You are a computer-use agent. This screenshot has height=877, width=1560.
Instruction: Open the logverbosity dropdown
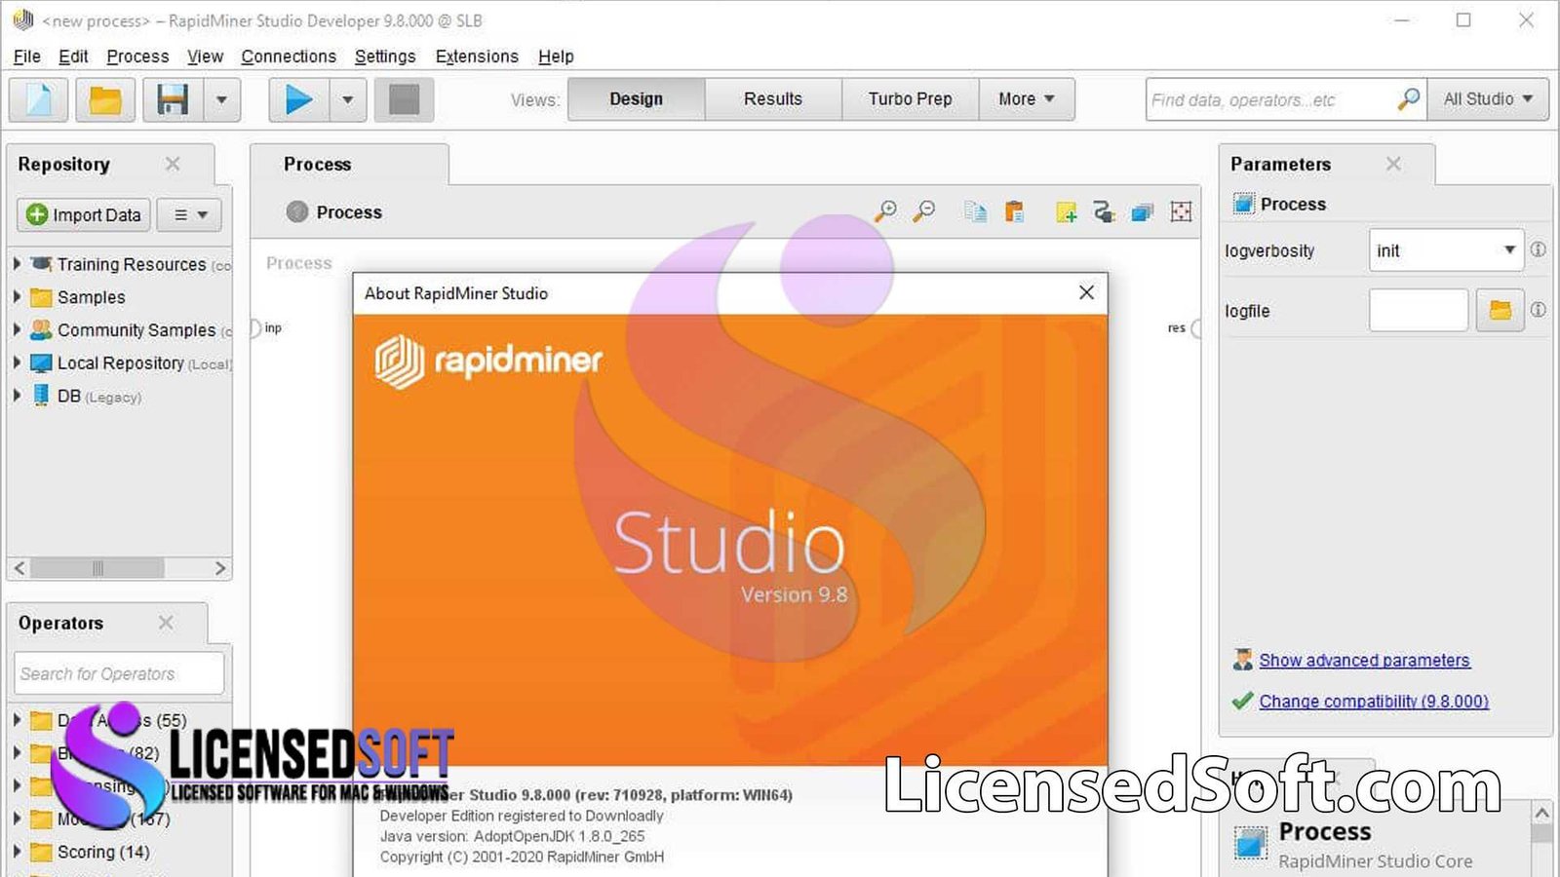tap(1506, 250)
